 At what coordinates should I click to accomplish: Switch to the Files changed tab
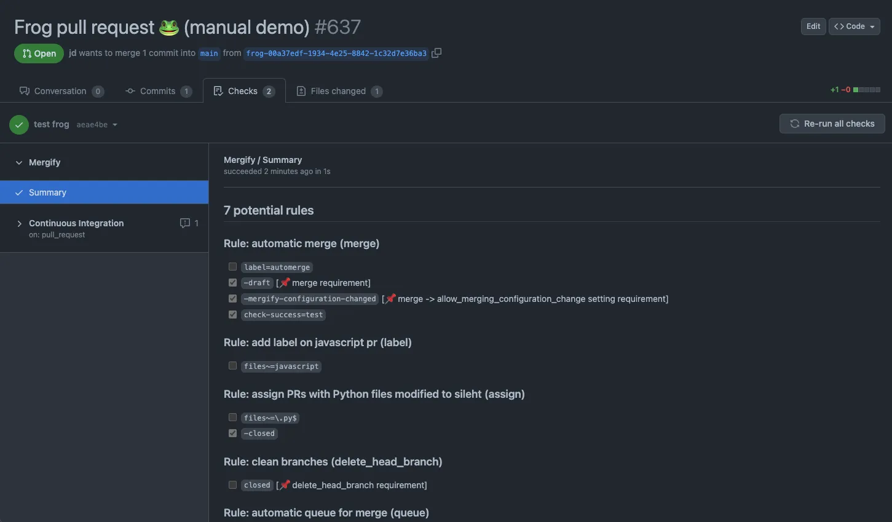pos(339,90)
